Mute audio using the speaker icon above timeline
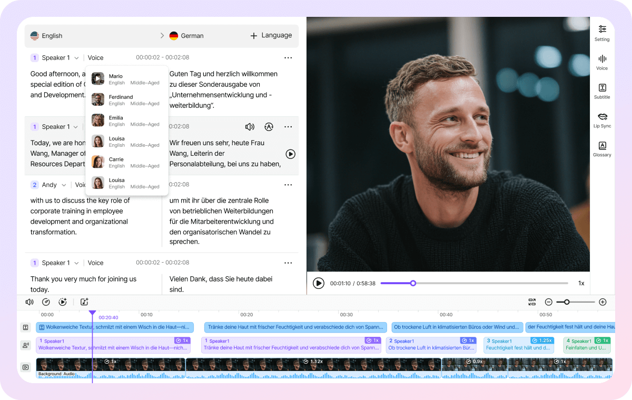The height and width of the screenshot is (400, 632). tap(29, 302)
